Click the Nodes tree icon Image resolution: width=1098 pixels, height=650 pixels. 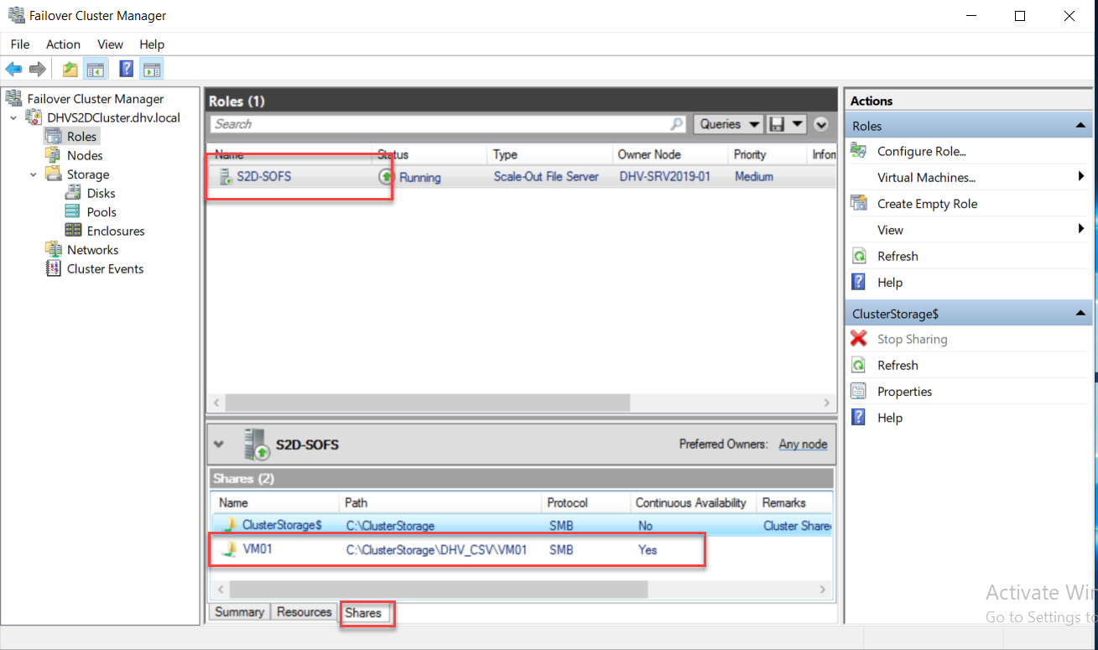(54, 155)
